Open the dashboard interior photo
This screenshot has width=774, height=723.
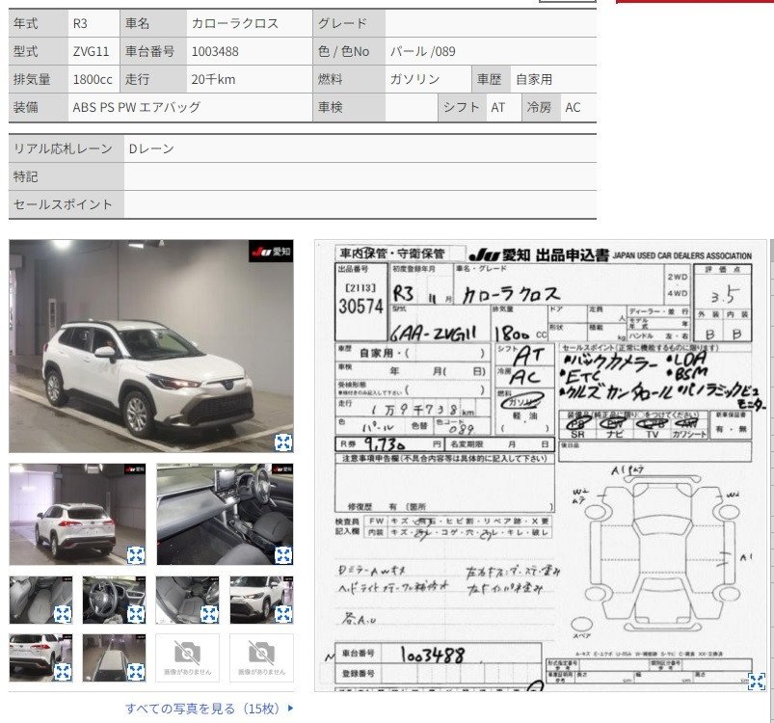(226, 514)
